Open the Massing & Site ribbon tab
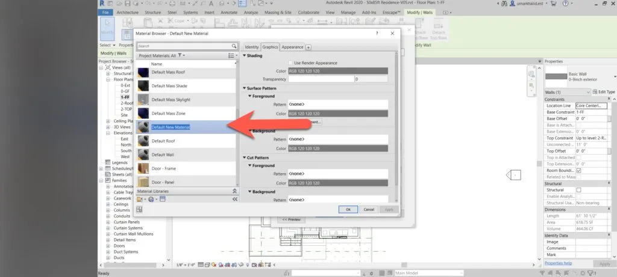The width and height of the screenshot is (617, 277). pos(278,13)
